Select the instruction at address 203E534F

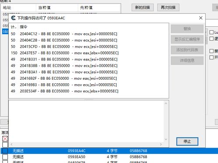89,91
